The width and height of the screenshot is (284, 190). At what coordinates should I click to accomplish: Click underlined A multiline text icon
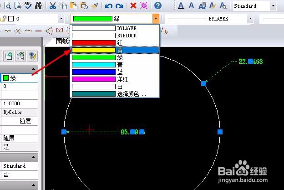[181, 5]
